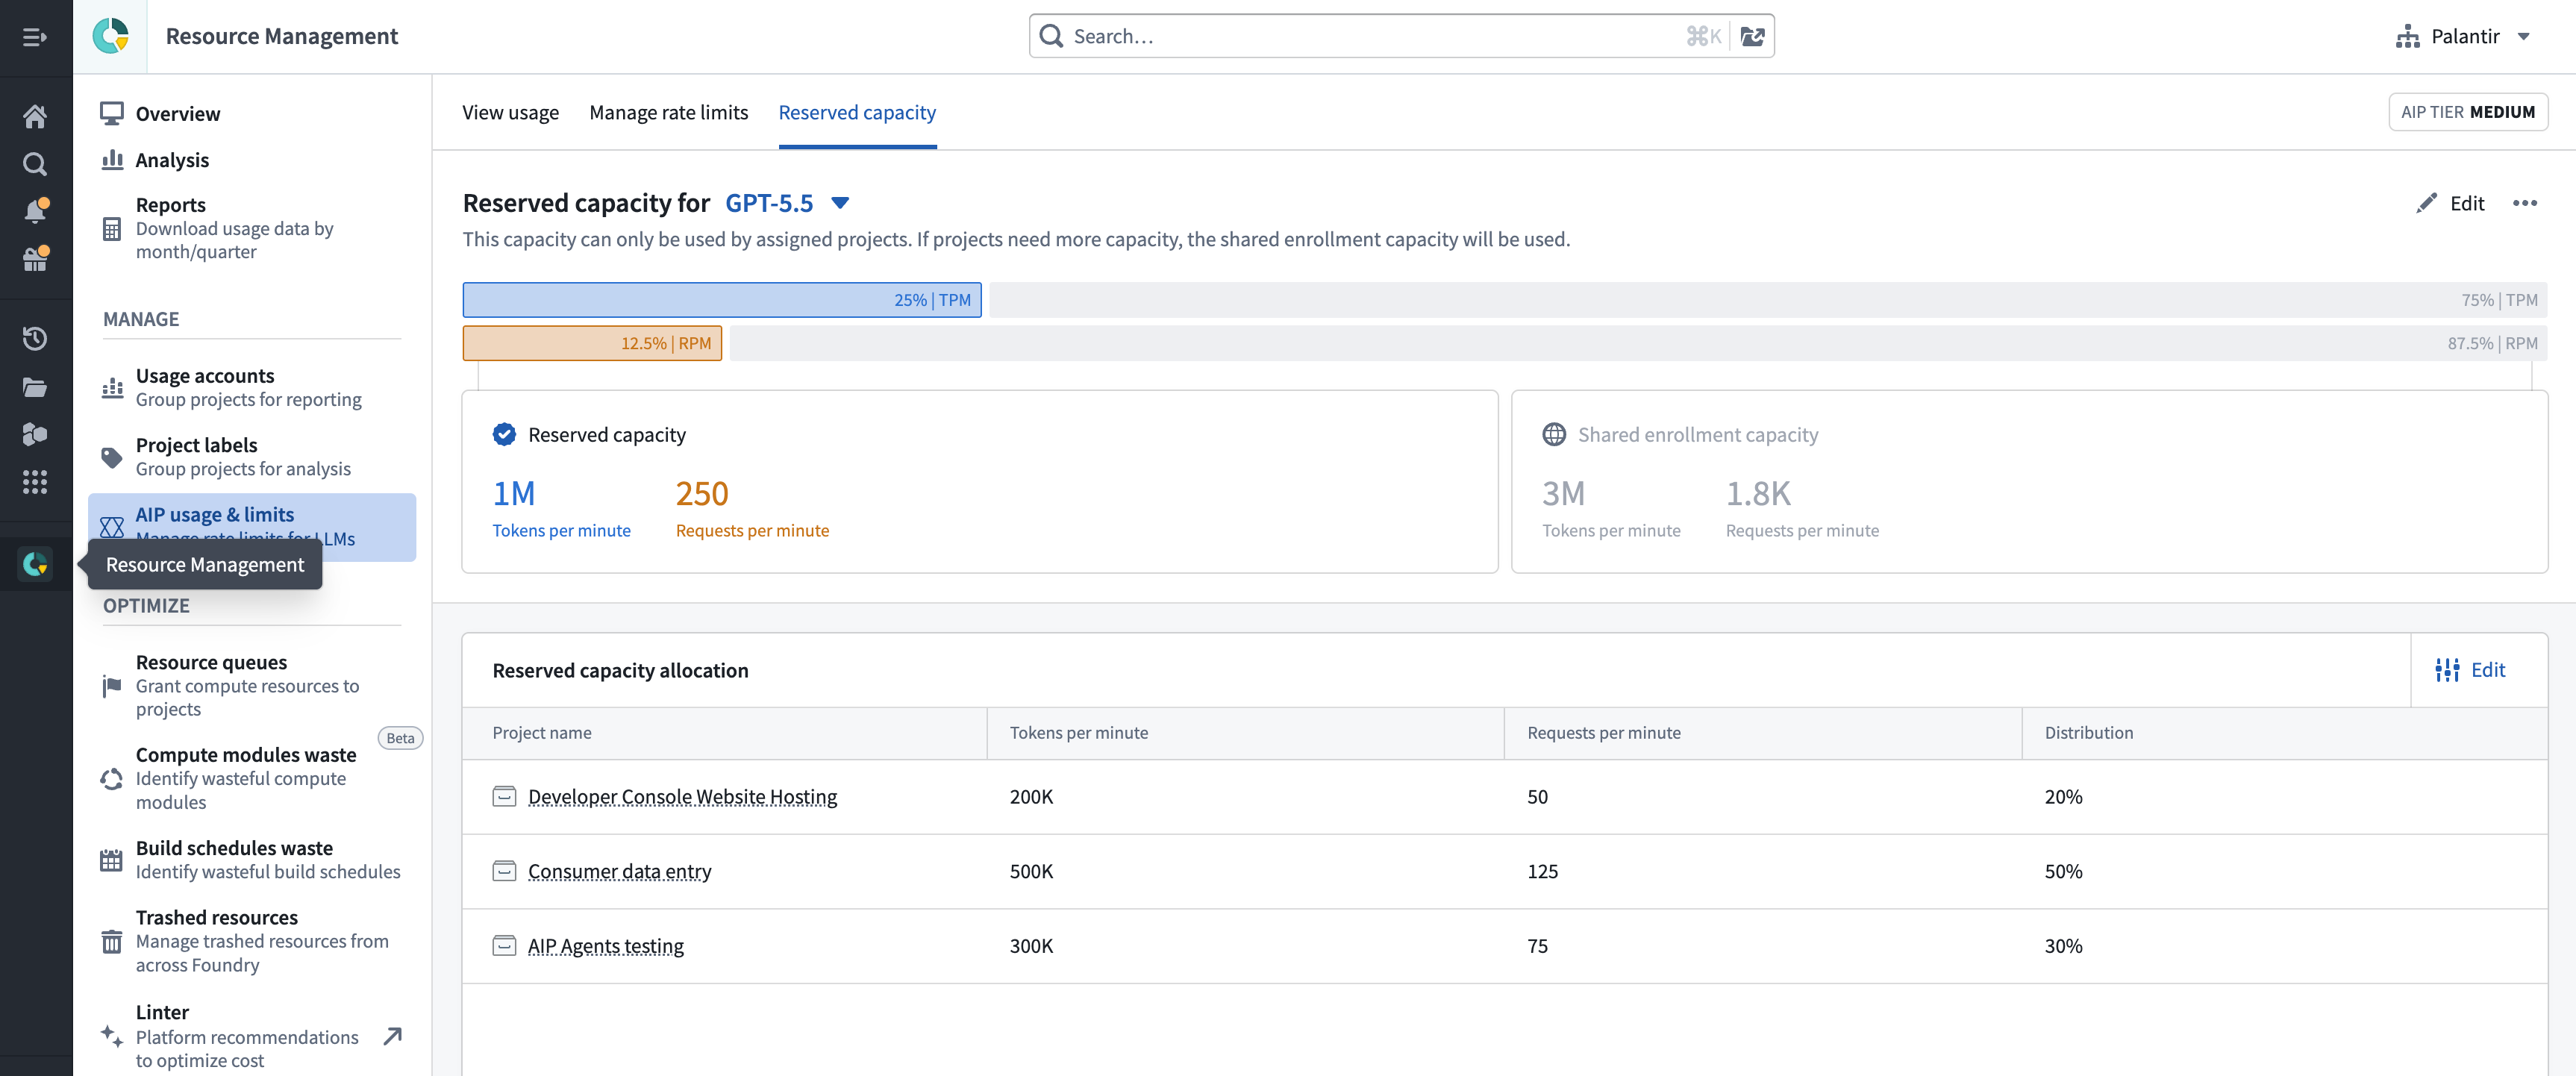2576x1076 pixels.
Task: Open the Palantir organization dropdown
Action: [2463, 37]
